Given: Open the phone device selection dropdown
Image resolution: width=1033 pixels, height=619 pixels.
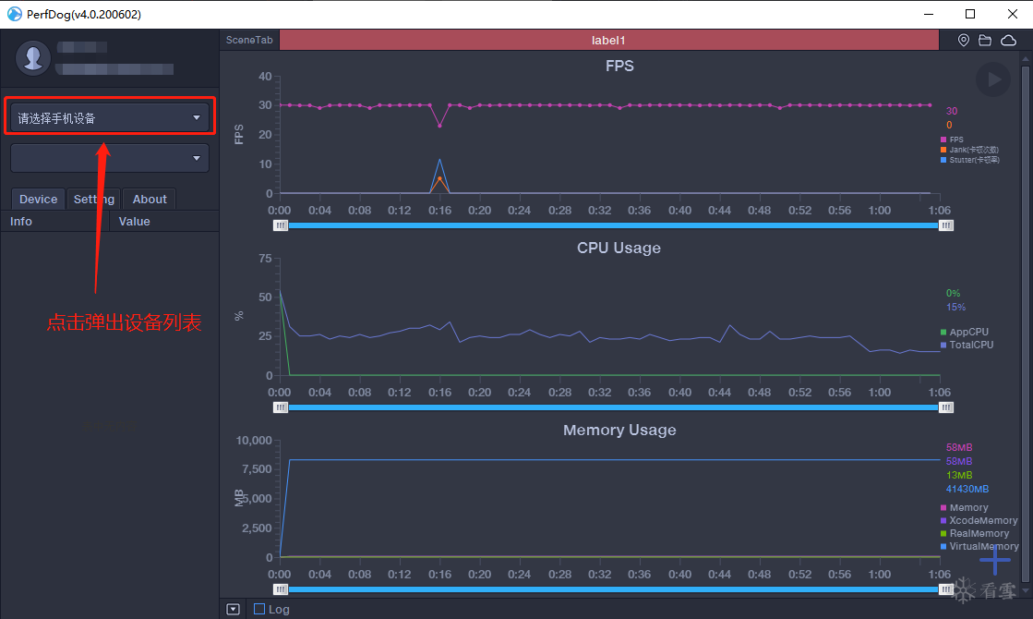Looking at the screenshot, I should [110, 118].
